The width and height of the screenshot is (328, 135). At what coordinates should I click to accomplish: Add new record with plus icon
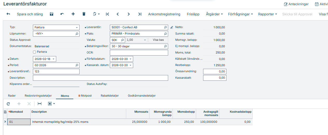click(73, 14)
